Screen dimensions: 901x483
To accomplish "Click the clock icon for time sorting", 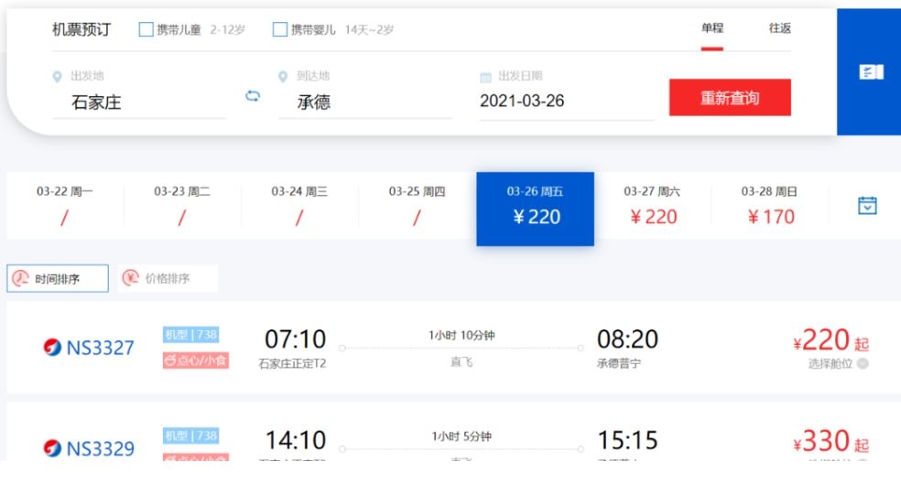I will [20, 279].
